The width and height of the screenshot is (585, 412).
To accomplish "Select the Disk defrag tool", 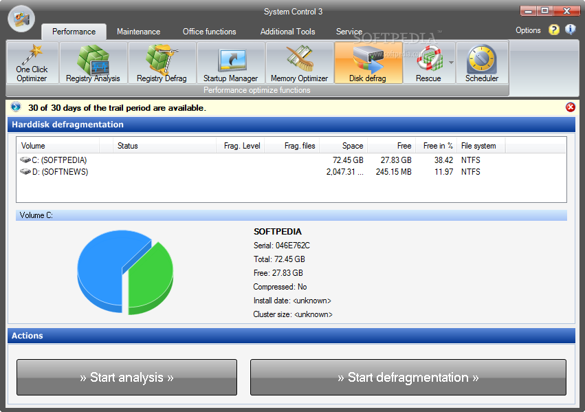I will click(368, 63).
